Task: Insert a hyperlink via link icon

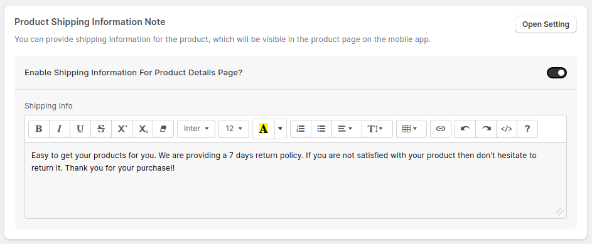Action: point(441,129)
